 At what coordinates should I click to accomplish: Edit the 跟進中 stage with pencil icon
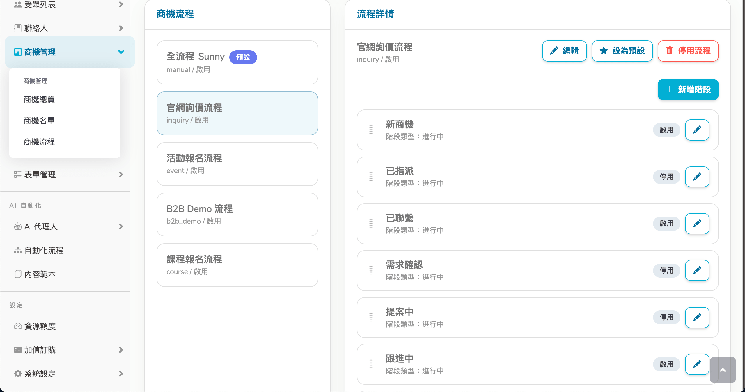pyautogui.click(x=697, y=364)
